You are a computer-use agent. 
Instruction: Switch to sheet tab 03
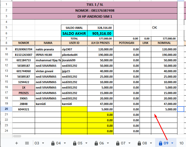[37, 143]
